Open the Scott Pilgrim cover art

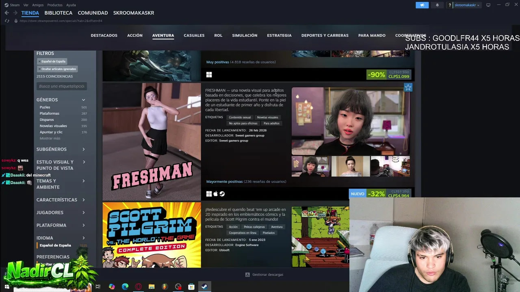coord(152,235)
